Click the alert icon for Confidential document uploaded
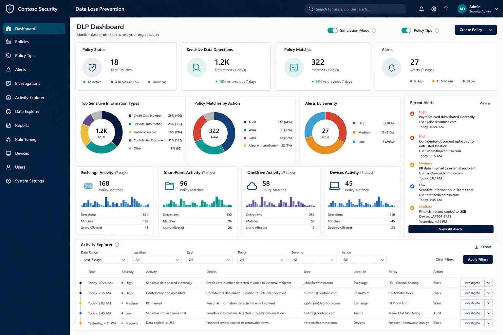The width and height of the screenshot is (503, 335). point(412,138)
